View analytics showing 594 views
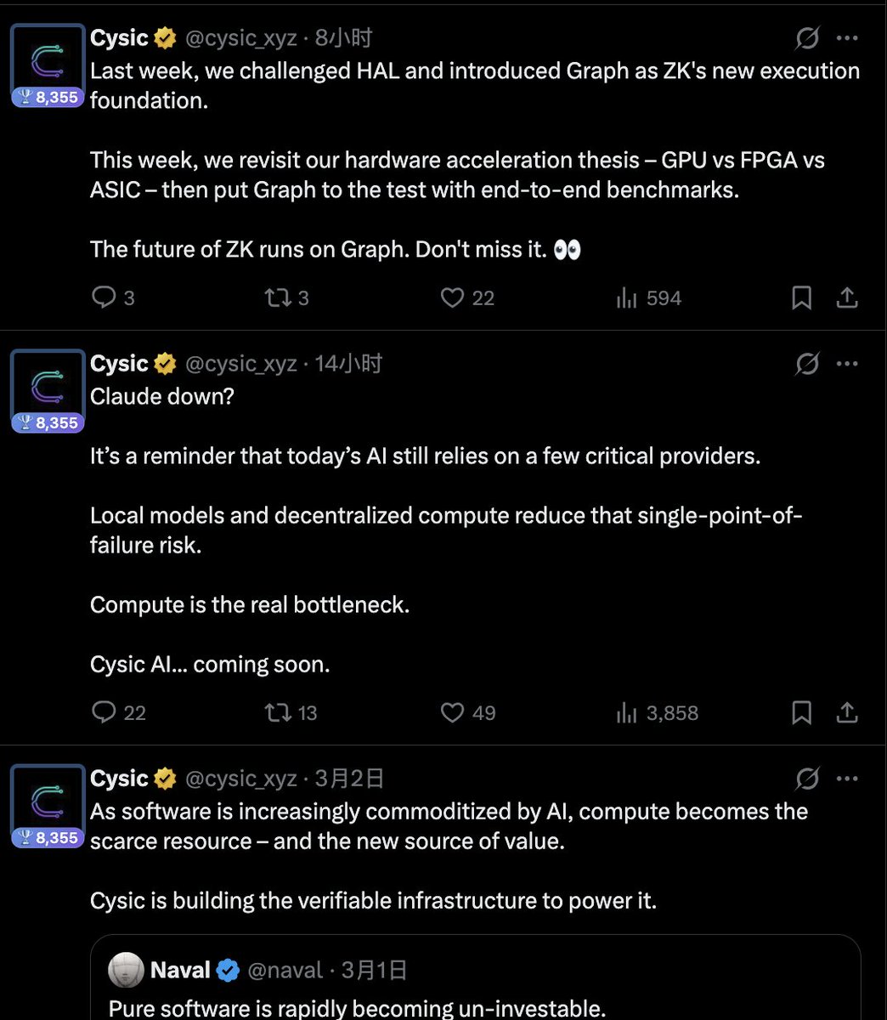Image resolution: width=887 pixels, height=1020 pixels. (x=627, y=297)
